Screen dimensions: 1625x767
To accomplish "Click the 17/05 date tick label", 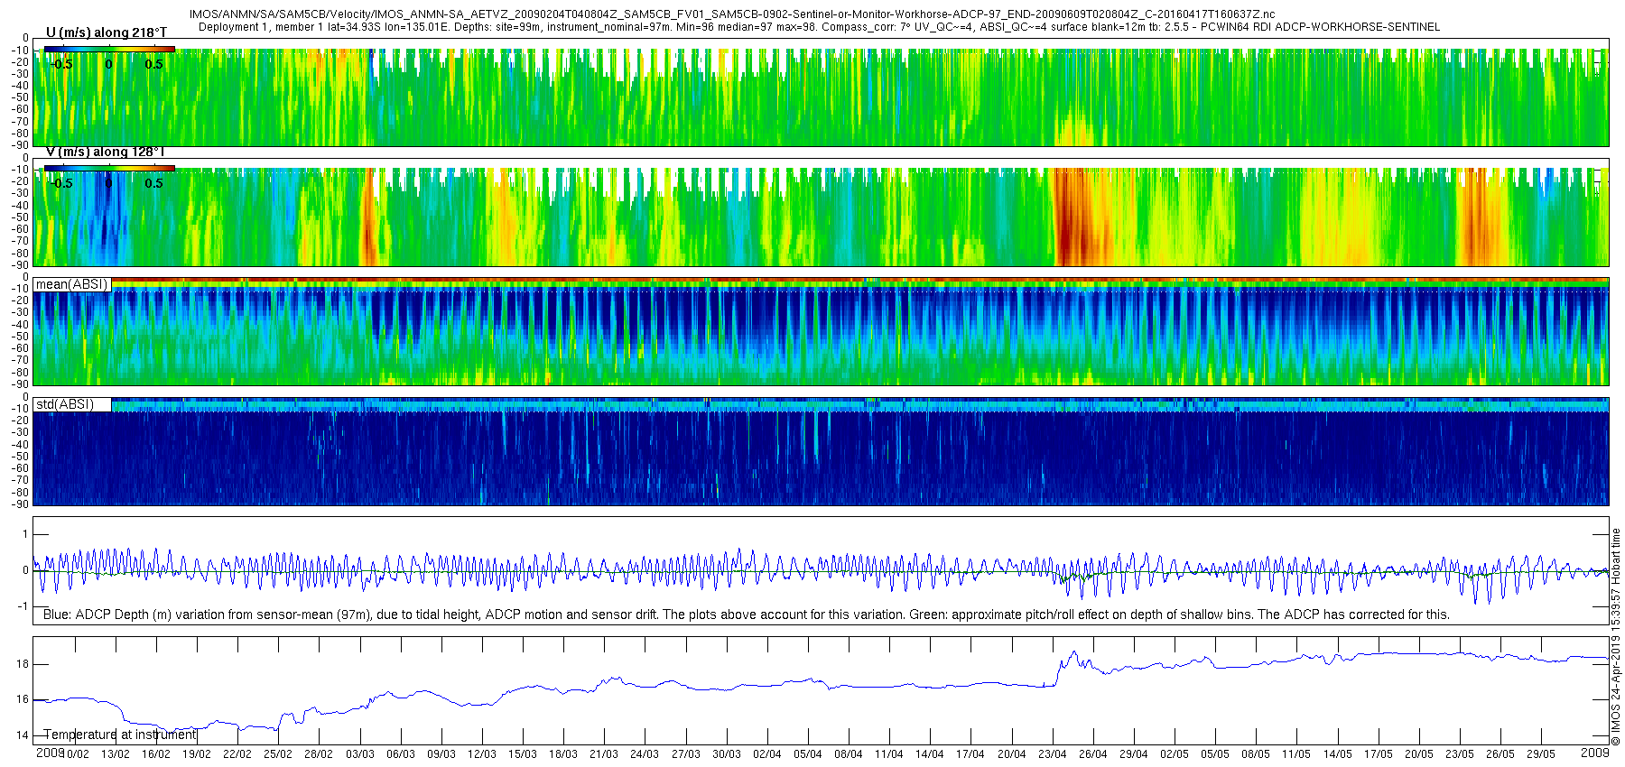I will click(x=1378, y=754).
